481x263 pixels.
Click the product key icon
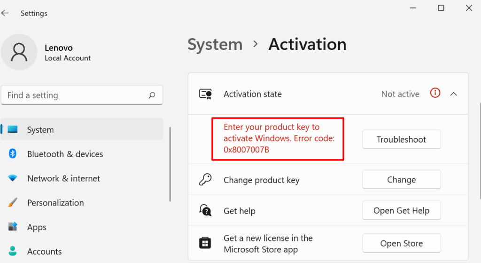point(205,180)
